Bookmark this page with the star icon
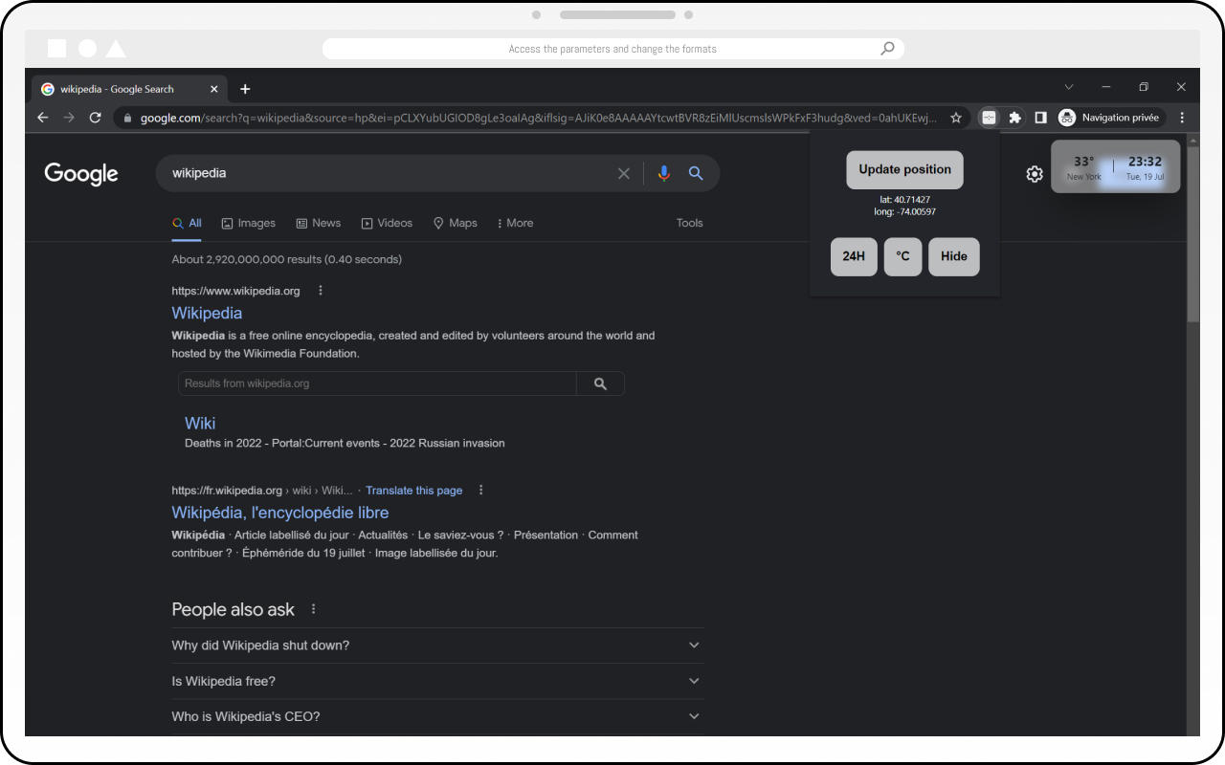 955,118
